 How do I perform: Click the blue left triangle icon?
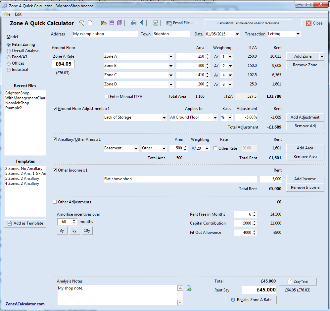click(142, 23)
